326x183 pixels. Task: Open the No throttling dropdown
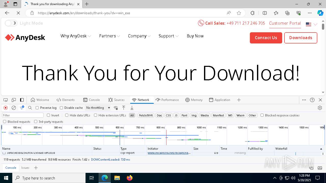(98, 108)
